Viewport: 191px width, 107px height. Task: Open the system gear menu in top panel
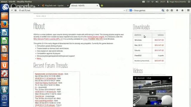[x=189, y=2]
